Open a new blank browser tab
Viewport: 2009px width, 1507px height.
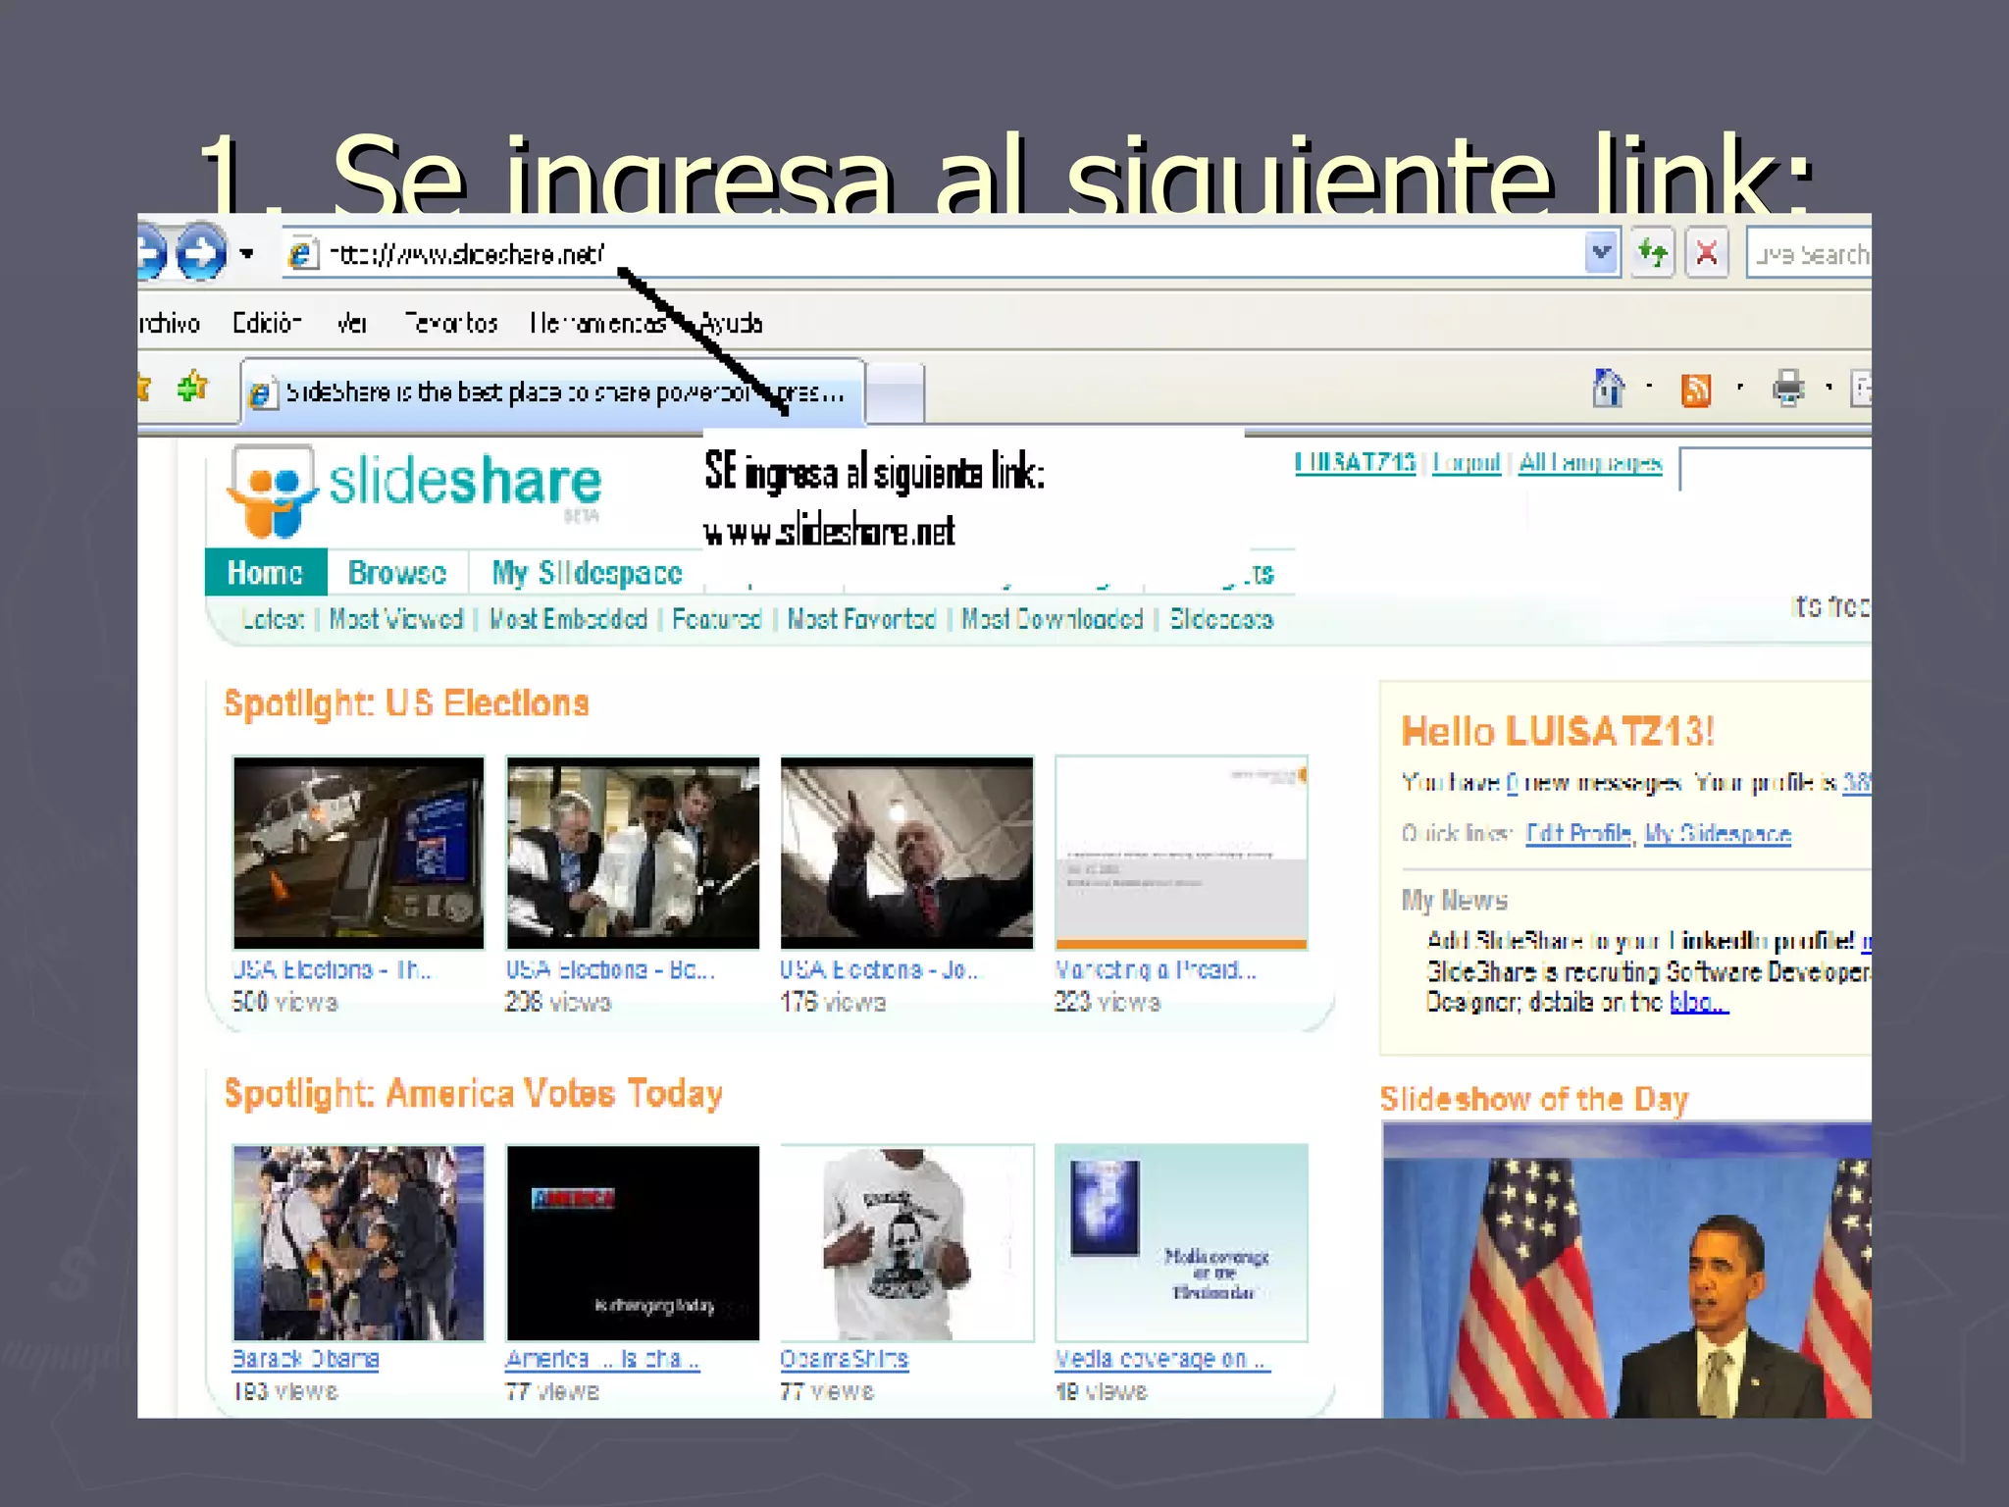896,393
